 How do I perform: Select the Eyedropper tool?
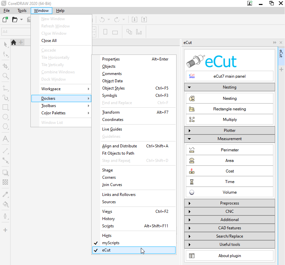pyautogui.click(x=5, y=194)
